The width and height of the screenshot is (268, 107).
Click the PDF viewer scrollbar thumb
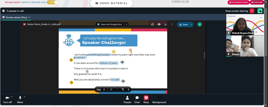pyautogui.click(x=204, y=55)
